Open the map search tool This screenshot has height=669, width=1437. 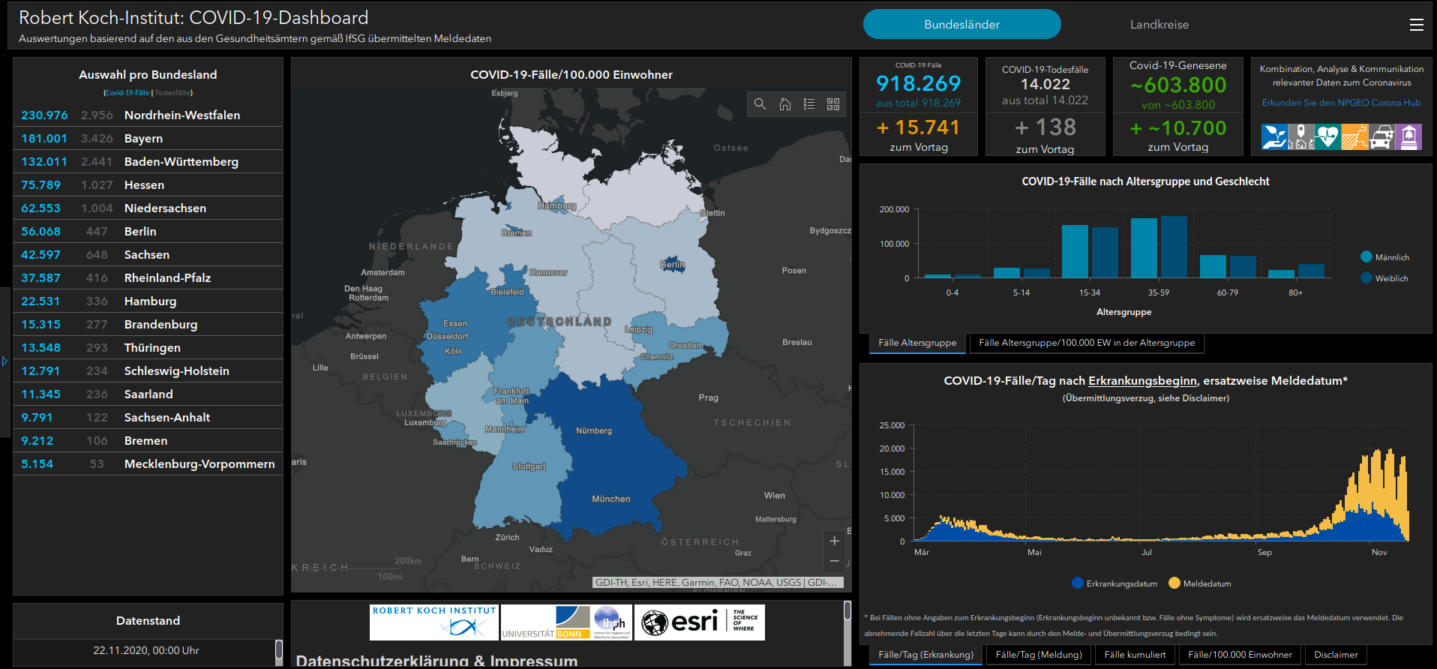click(x=760, y=104)
